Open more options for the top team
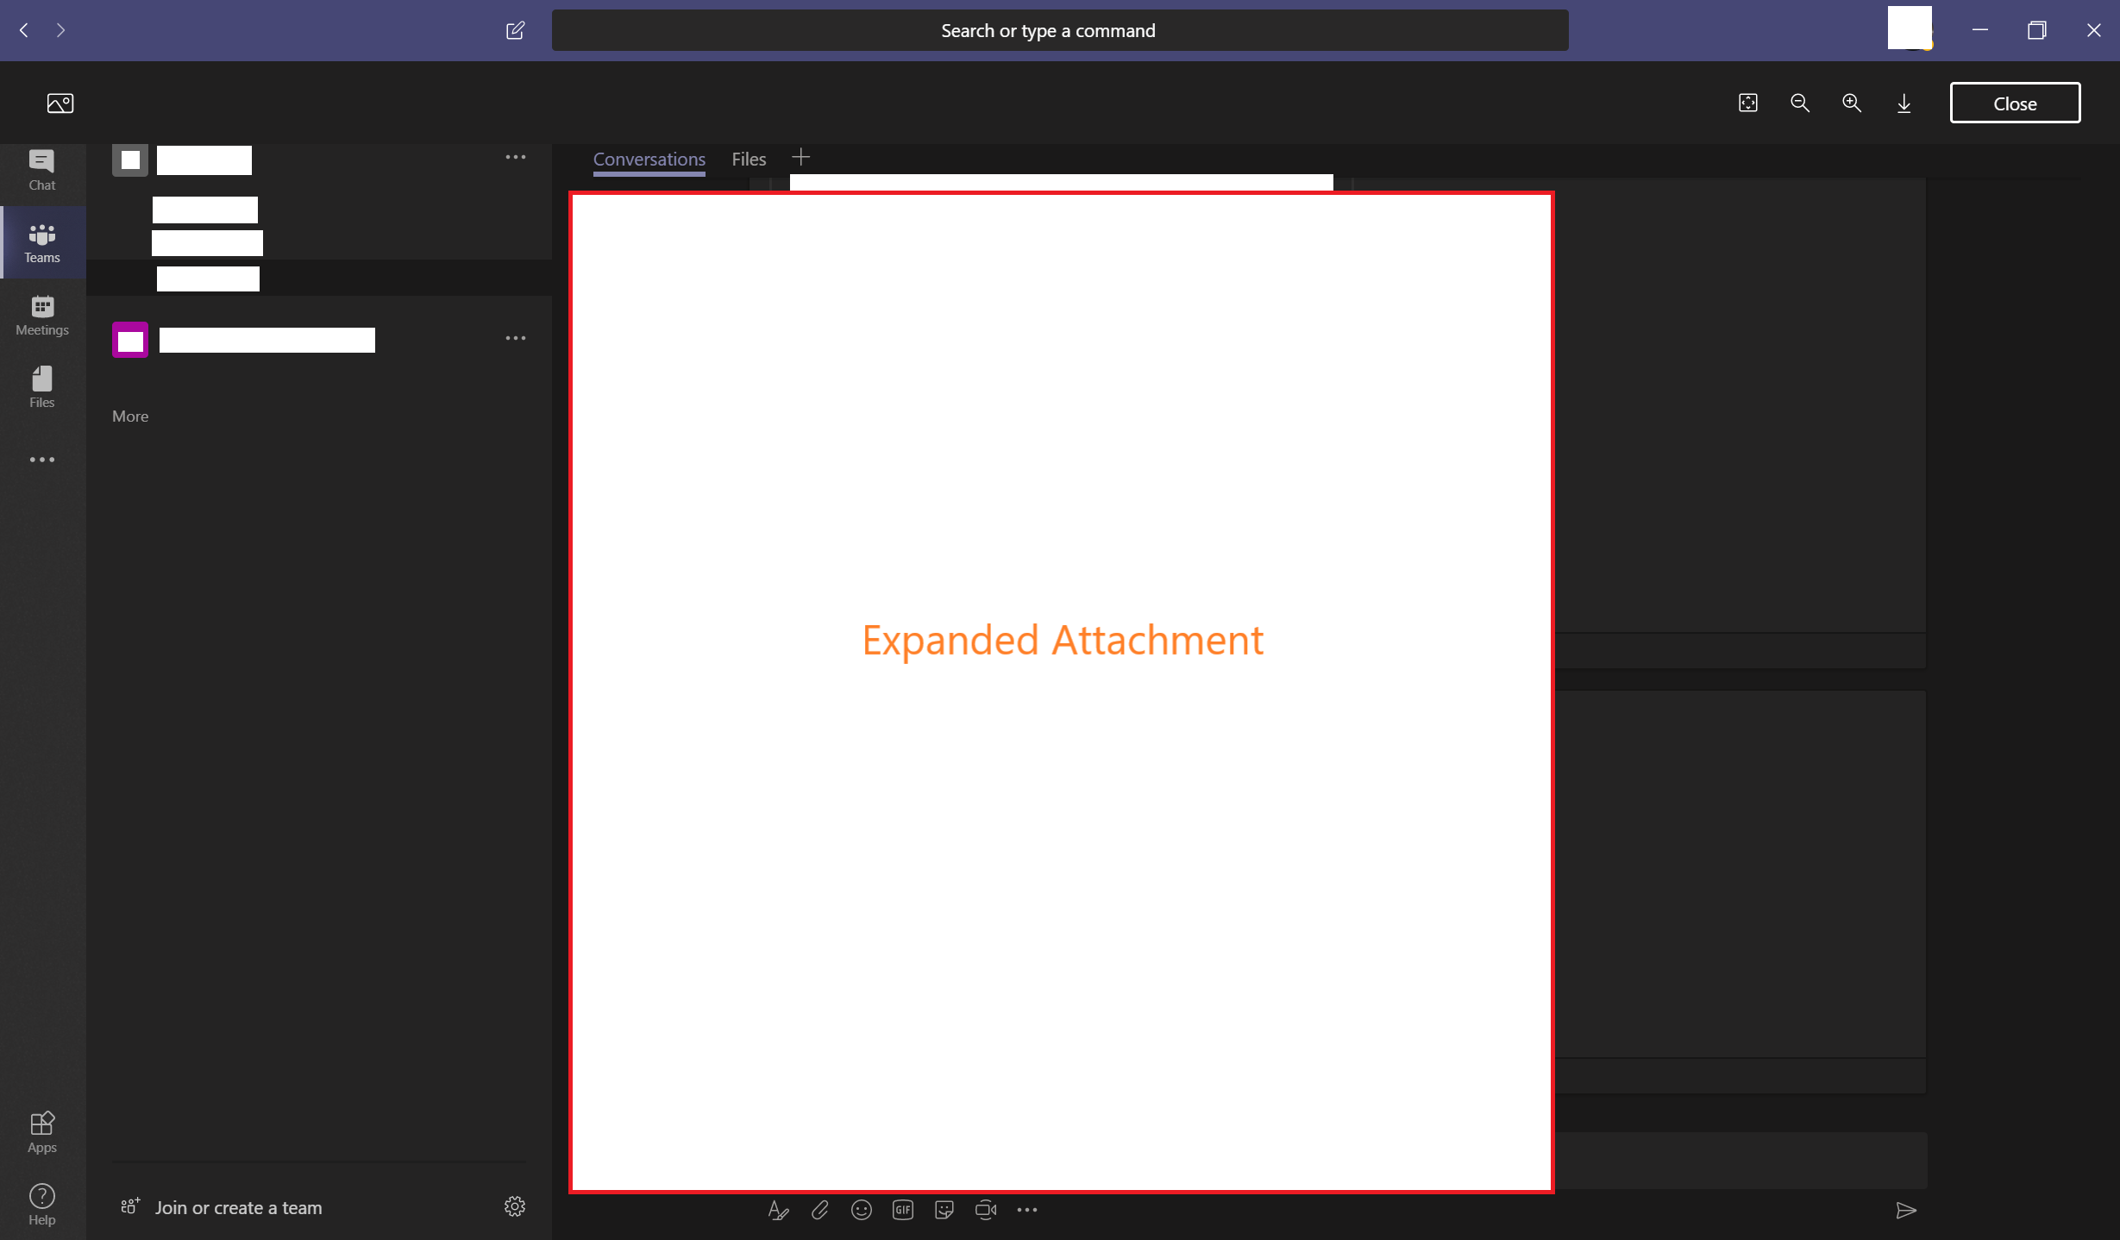Viewport: 2120px width, 1240px height. 516,156
